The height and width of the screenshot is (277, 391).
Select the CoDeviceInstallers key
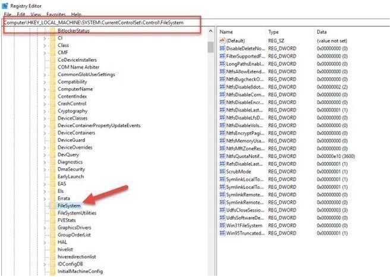point(77,60)
